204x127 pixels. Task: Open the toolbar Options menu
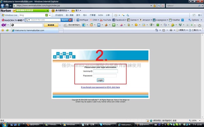(x=195, y=20)
